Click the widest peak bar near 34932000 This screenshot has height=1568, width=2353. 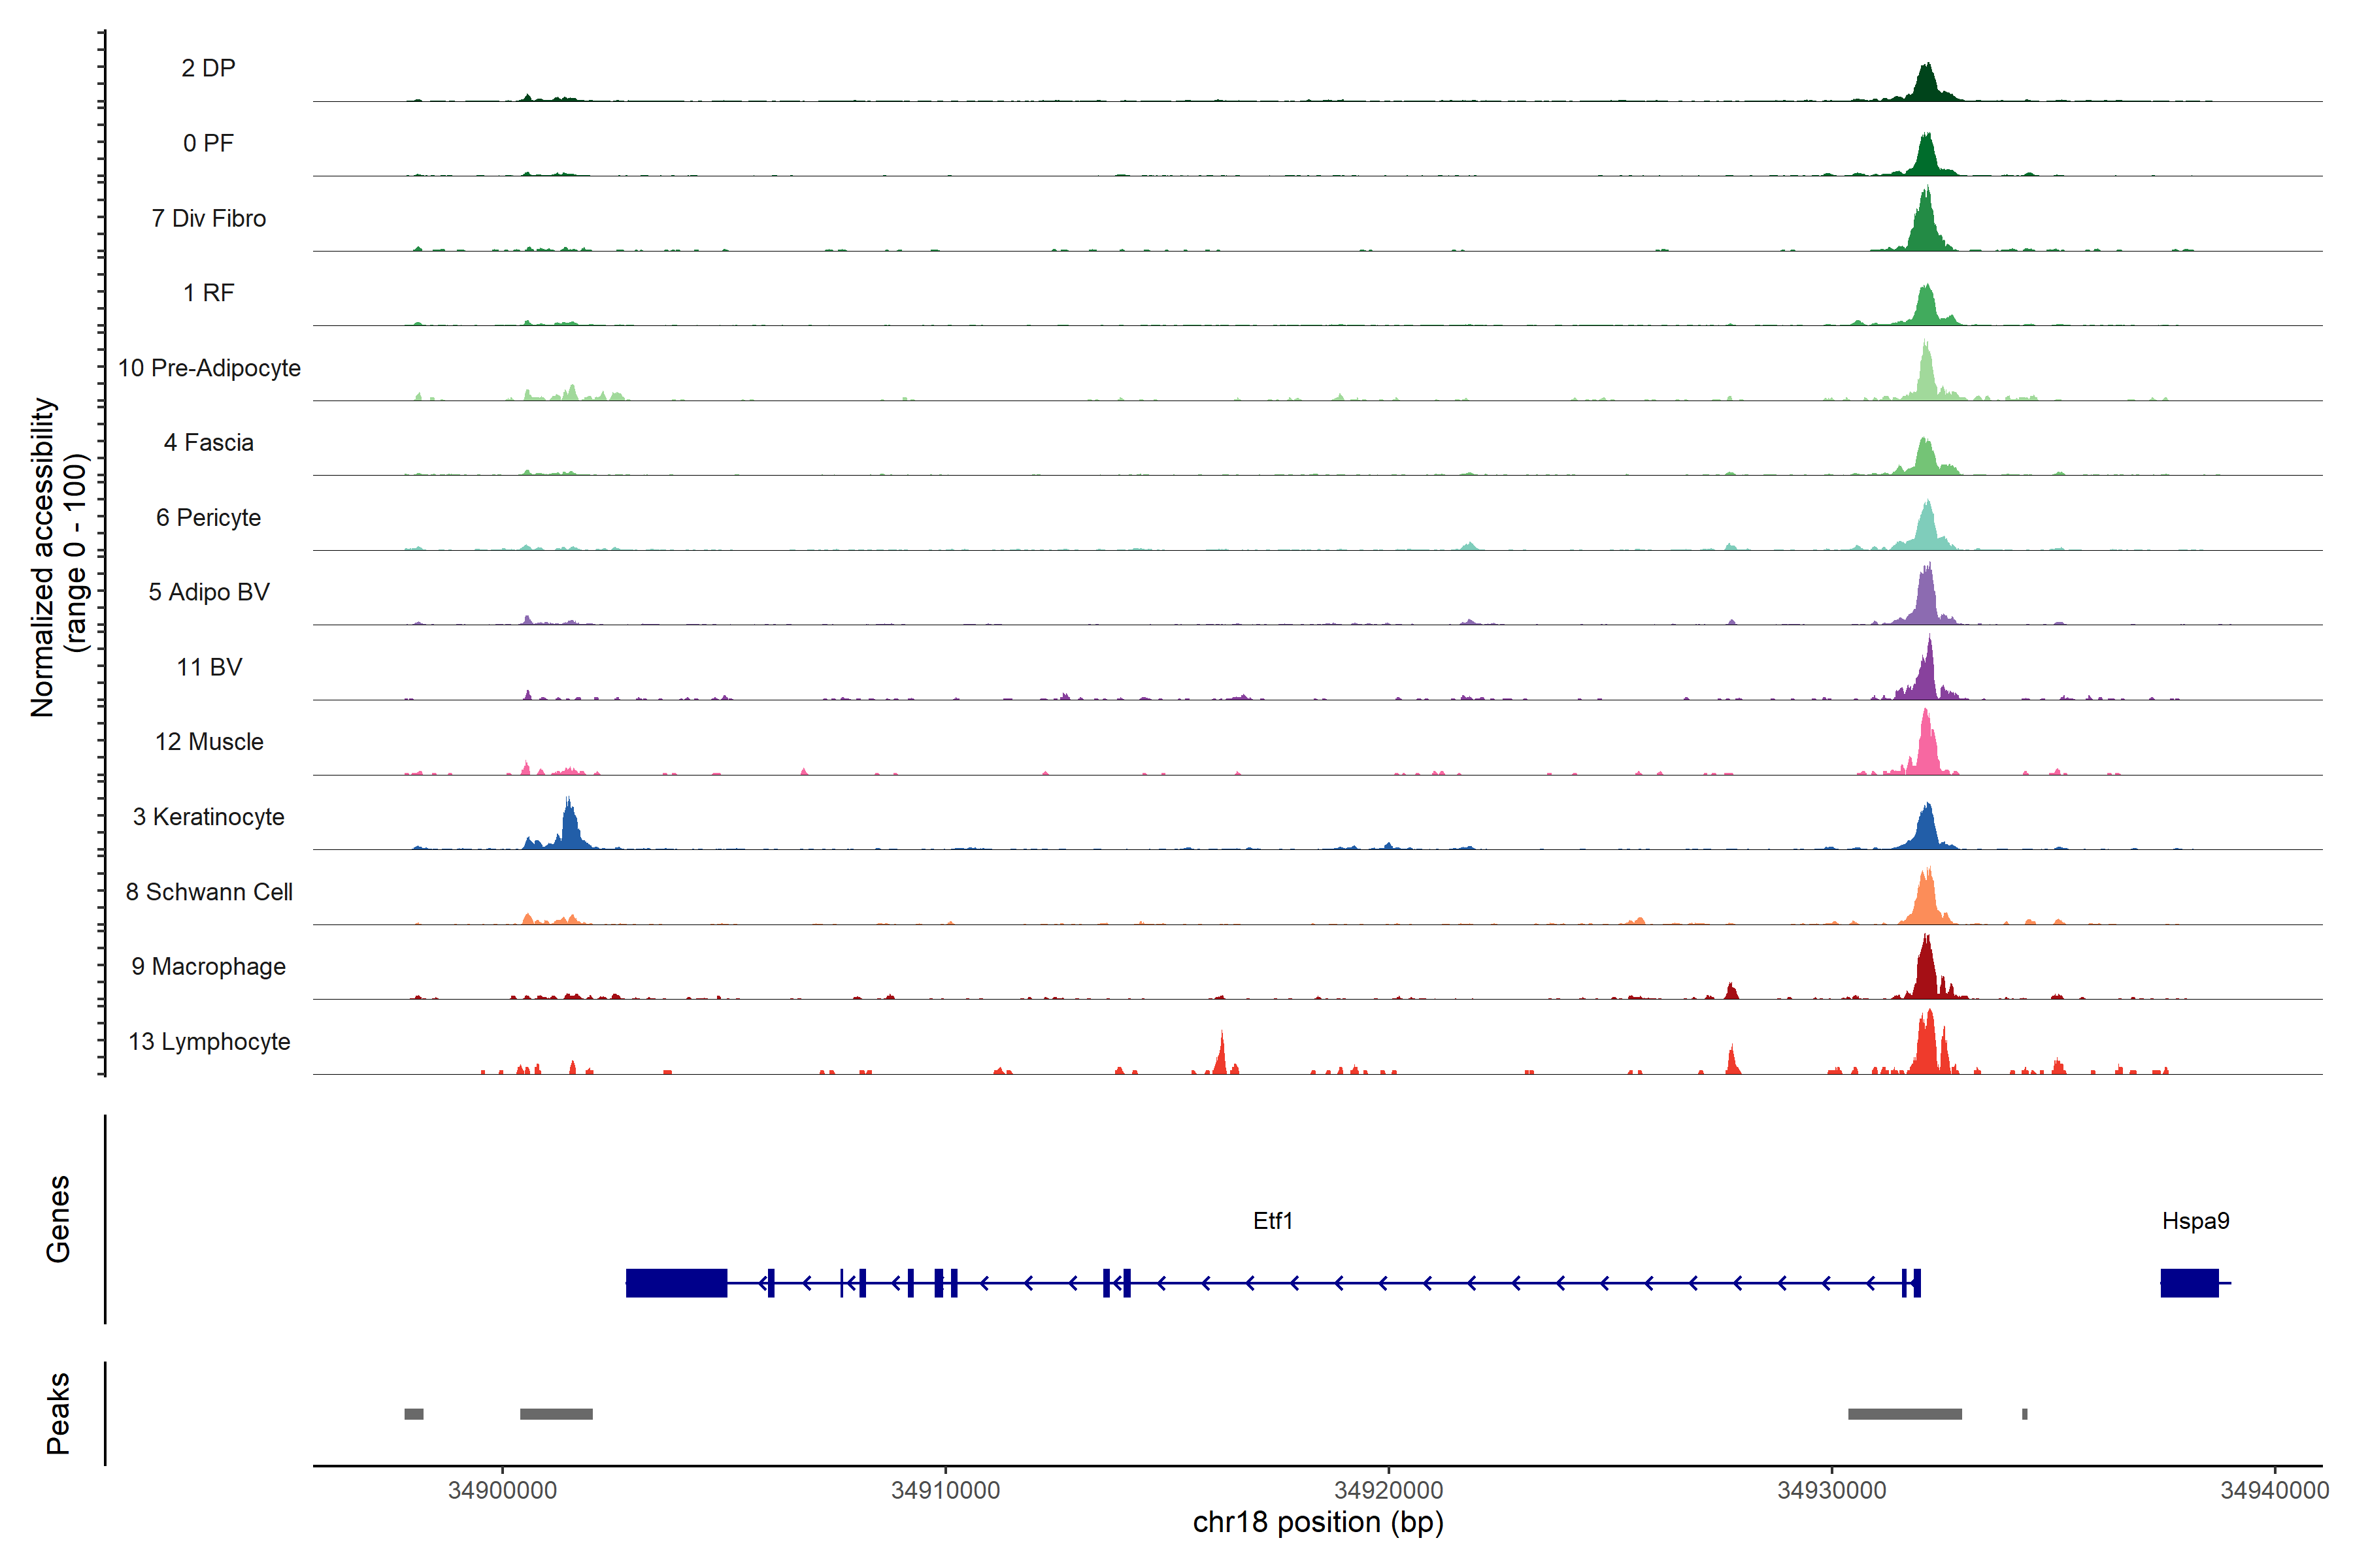1904,1413
